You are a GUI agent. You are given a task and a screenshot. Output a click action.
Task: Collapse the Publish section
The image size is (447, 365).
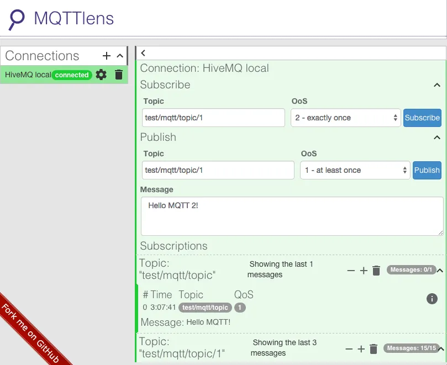437,137
